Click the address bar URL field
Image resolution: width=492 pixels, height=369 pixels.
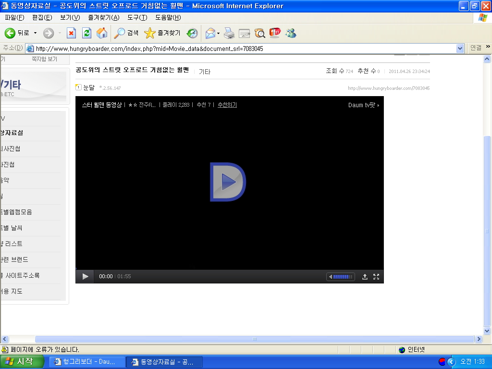pos(242,49)
